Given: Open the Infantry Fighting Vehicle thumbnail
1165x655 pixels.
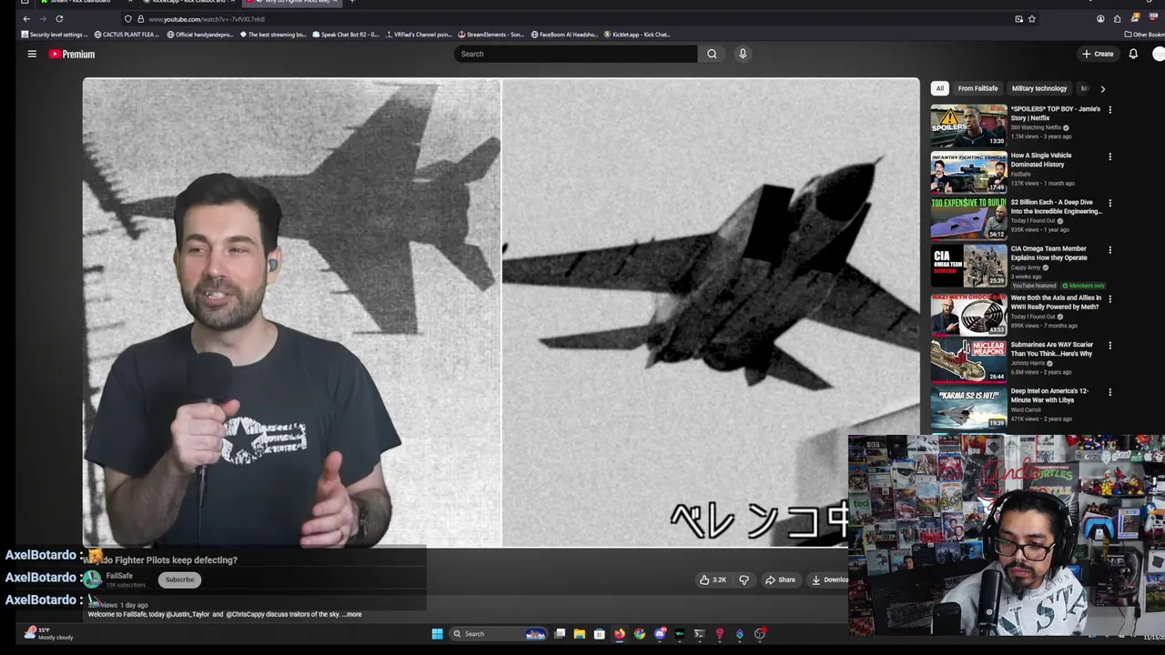Looking at the screenshot, I should 968,172.
